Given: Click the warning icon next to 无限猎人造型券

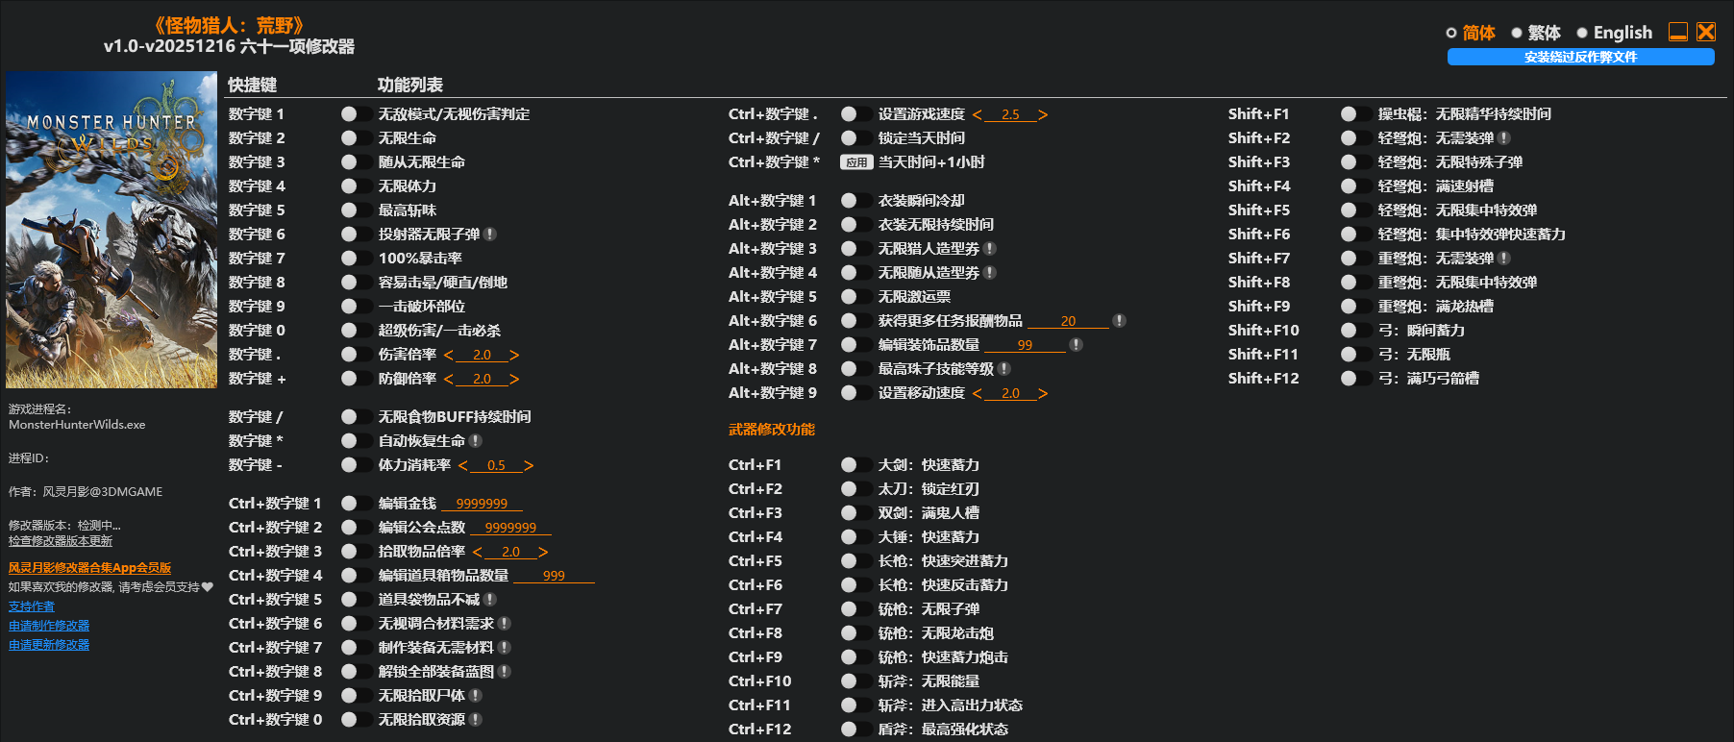Looking at the screenshot, I should click(x=990, y=249).
